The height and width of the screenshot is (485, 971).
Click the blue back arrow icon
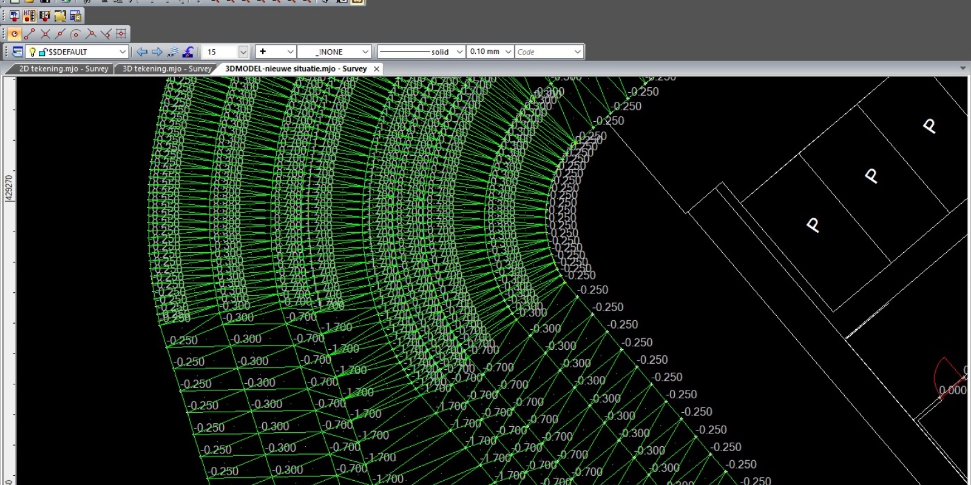[x=142, y=52]
